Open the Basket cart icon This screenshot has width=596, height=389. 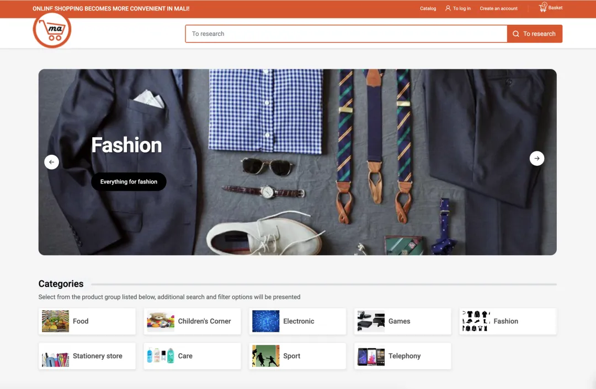pos(543,8)
